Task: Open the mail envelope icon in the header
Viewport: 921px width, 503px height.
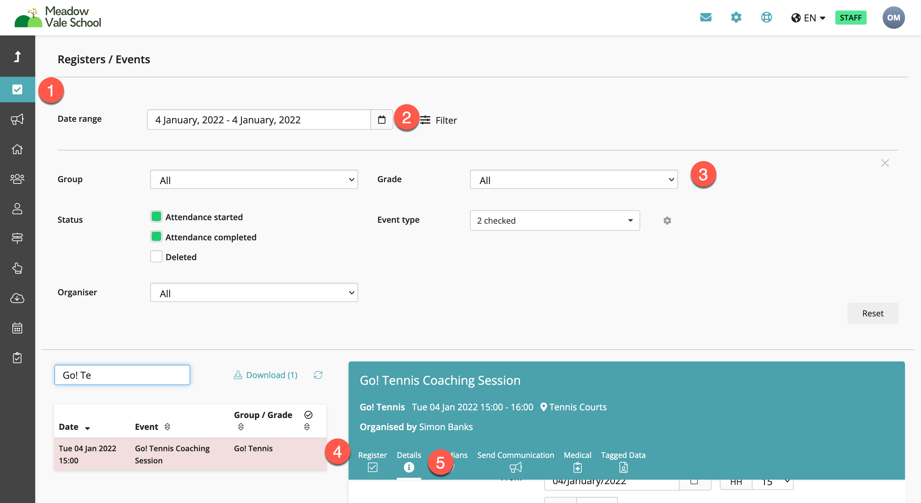Action: point(705,18)
